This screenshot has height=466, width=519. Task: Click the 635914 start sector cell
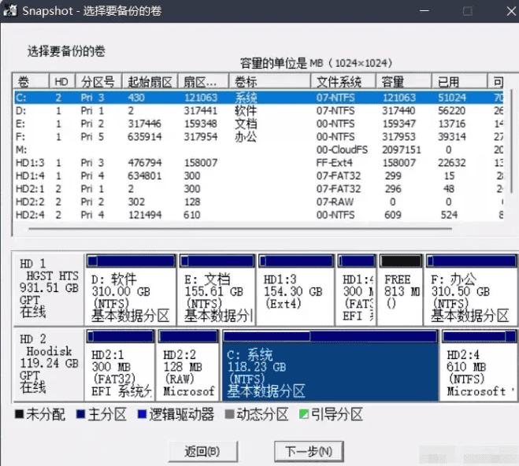(x=145, y=137)
